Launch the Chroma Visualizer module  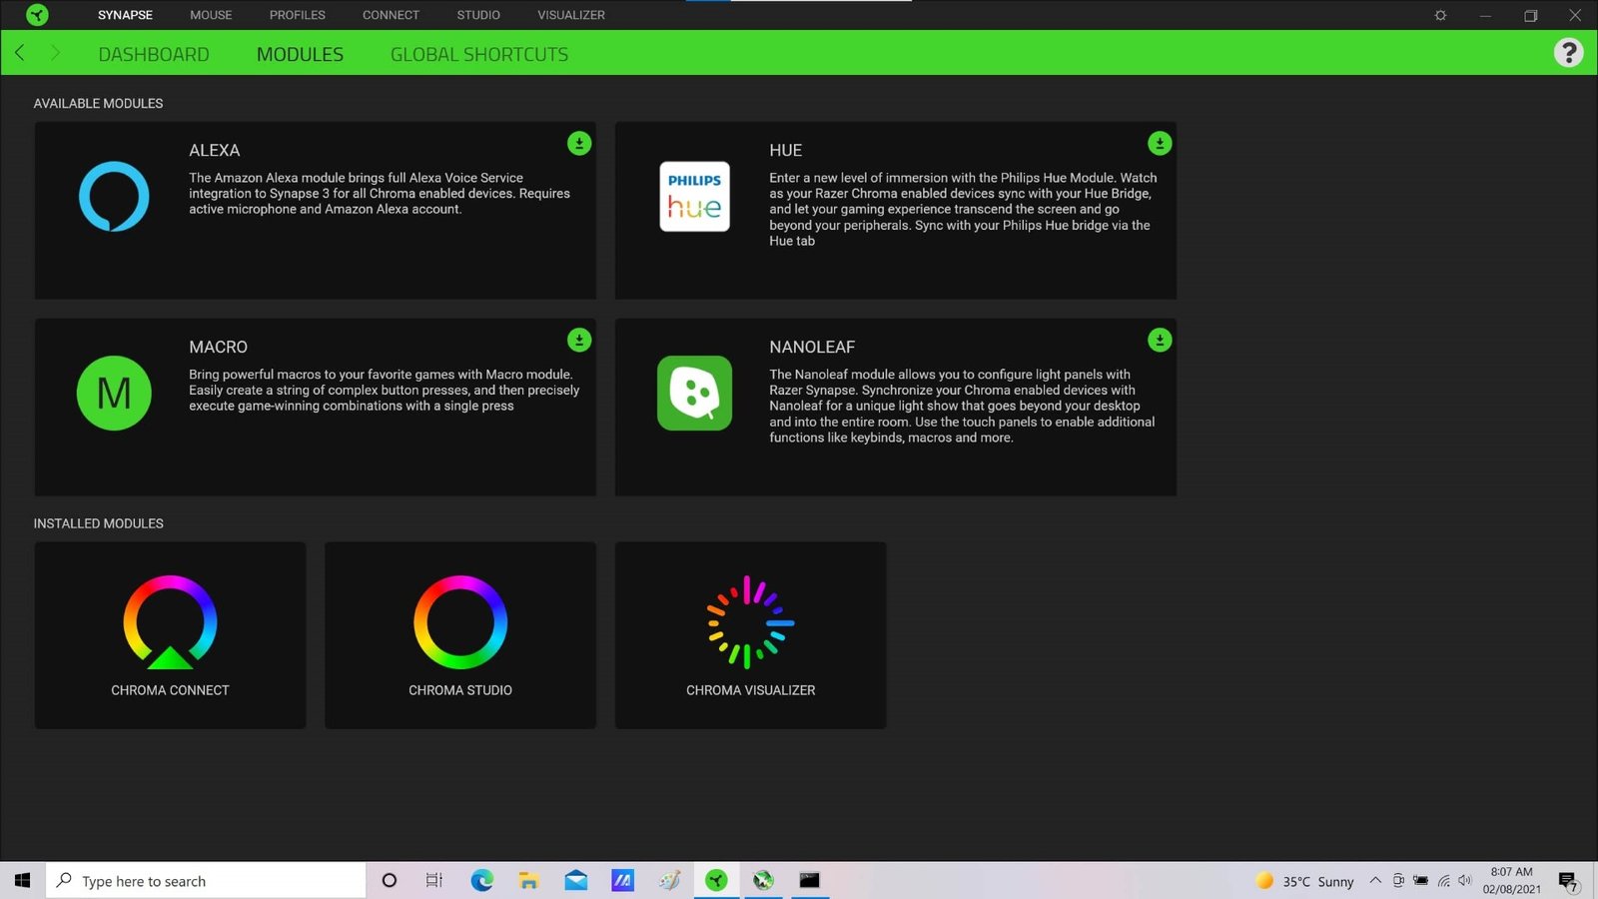(x=750, y=634)
